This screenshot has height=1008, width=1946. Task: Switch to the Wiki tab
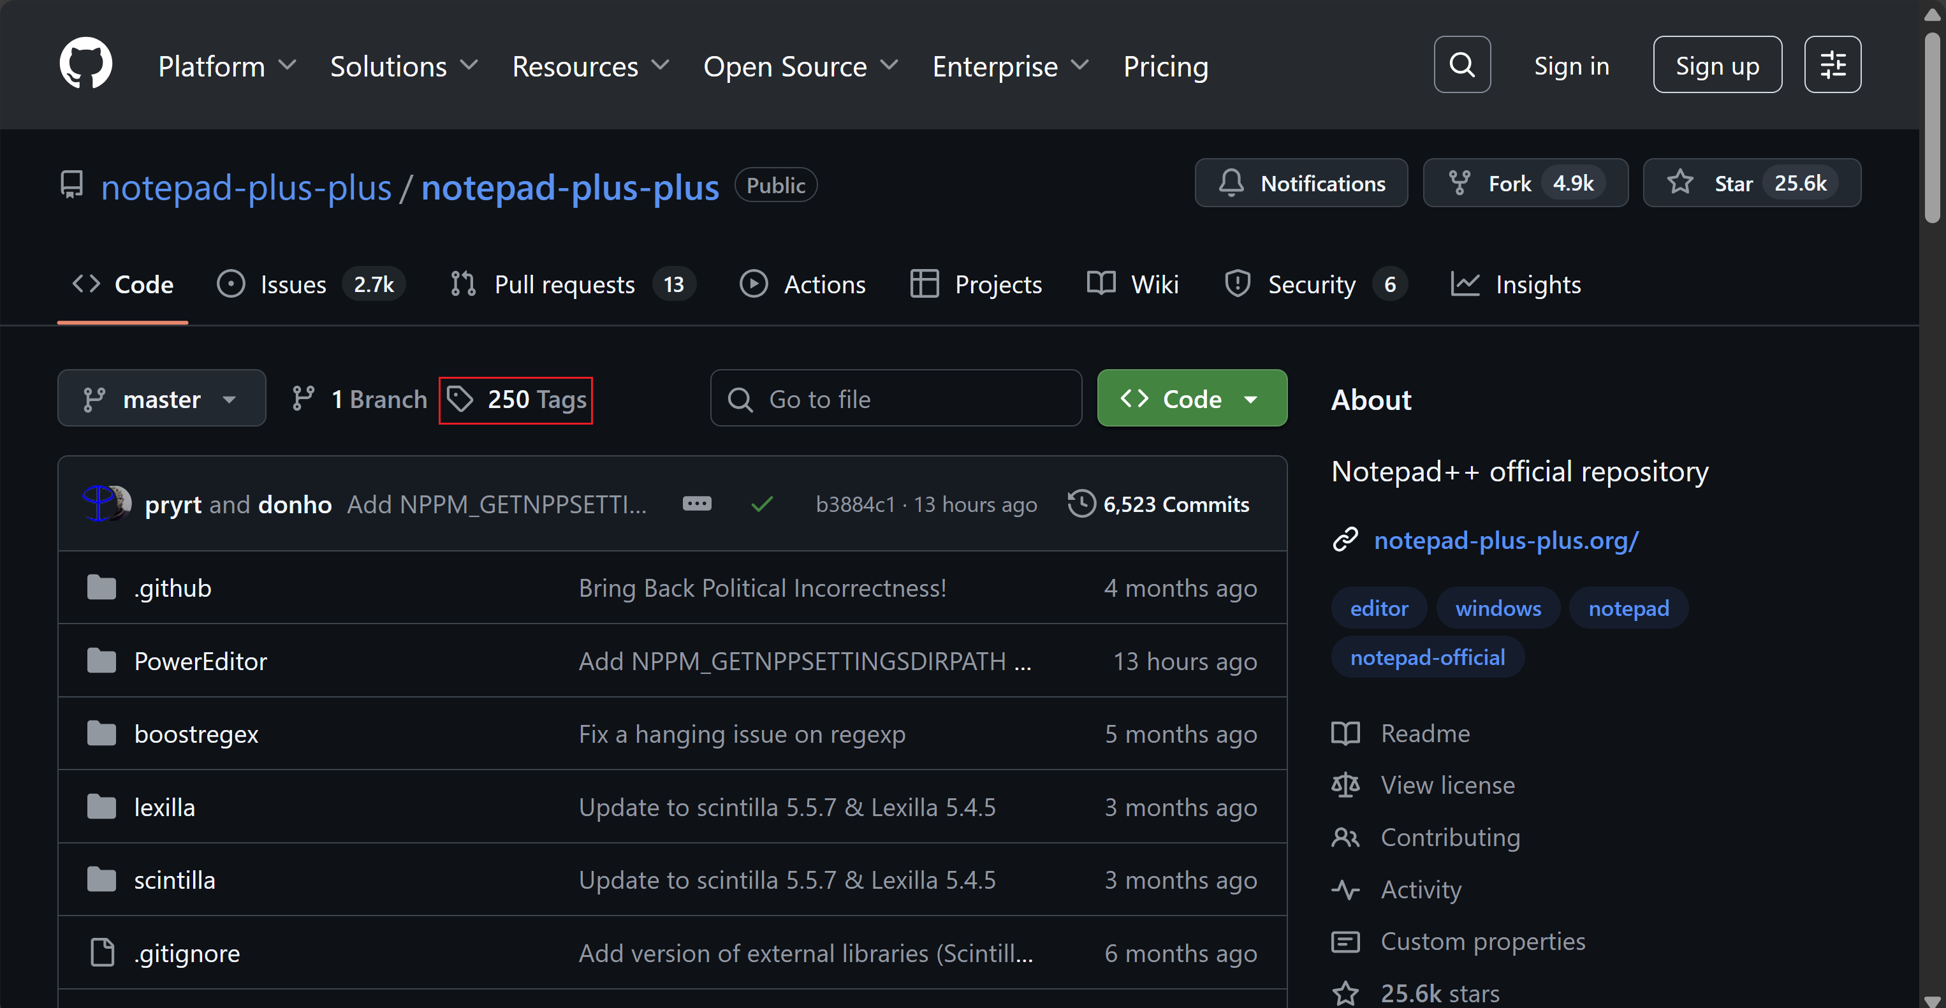(x=1132, y=284)
